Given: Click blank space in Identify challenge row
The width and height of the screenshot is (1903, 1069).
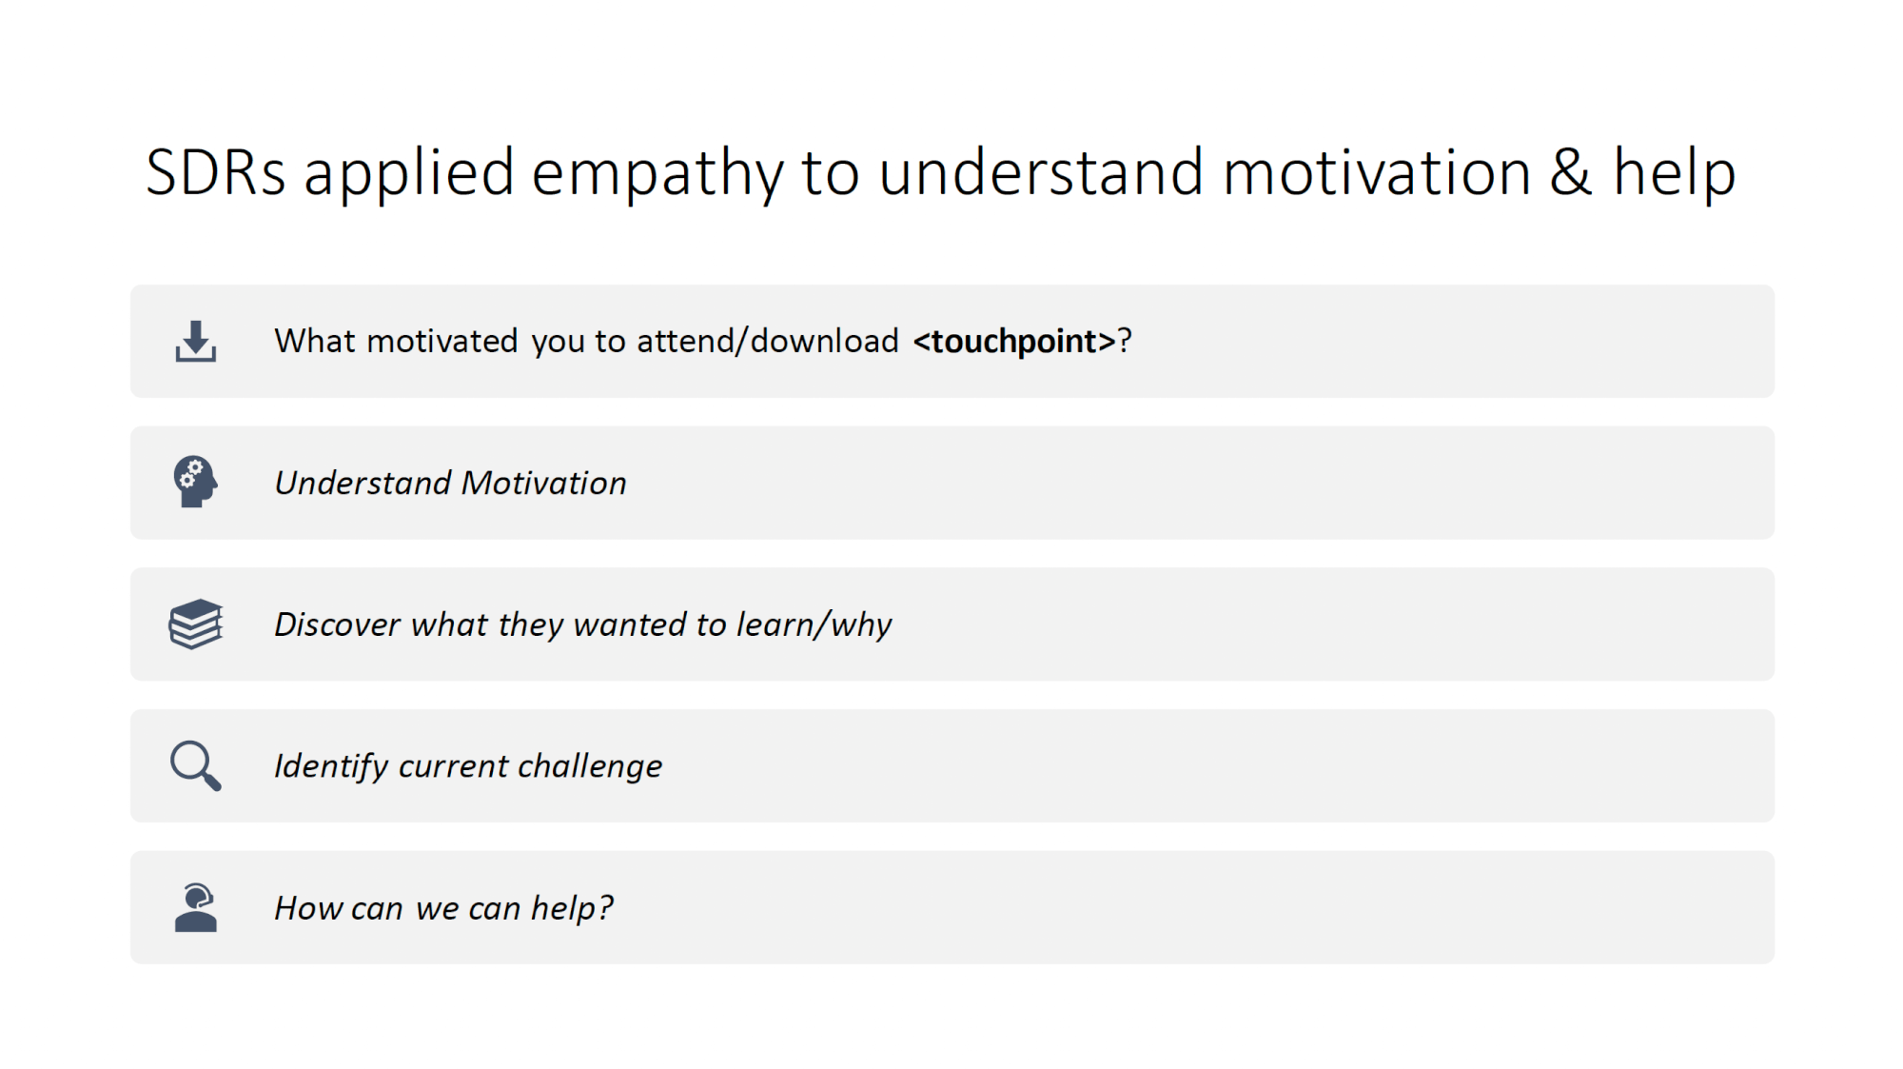Looking at the screenshot, I should [x=1218, y=766].
